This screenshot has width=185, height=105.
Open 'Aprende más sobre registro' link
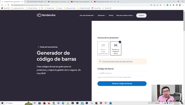[x=117, y=61]
